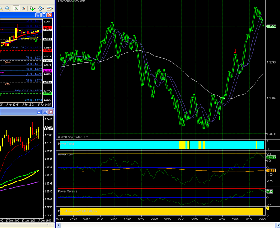280x228 pixels.
Task: Click the 1.2390 price axis label
Action: pyautogui.click(x=271, y=62)
